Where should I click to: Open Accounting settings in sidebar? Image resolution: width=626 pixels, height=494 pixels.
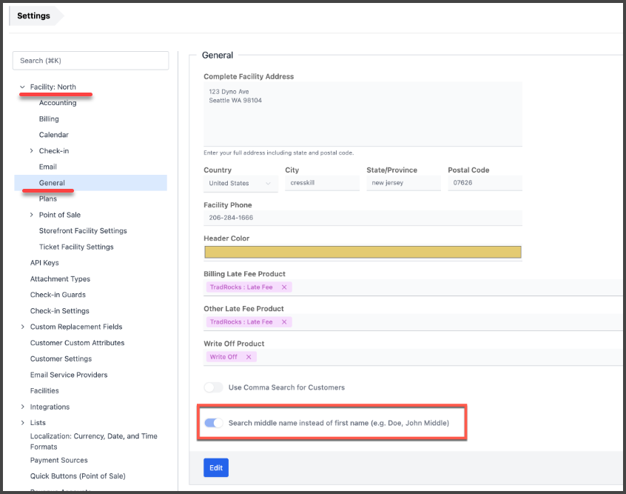[x=58, y=103]
